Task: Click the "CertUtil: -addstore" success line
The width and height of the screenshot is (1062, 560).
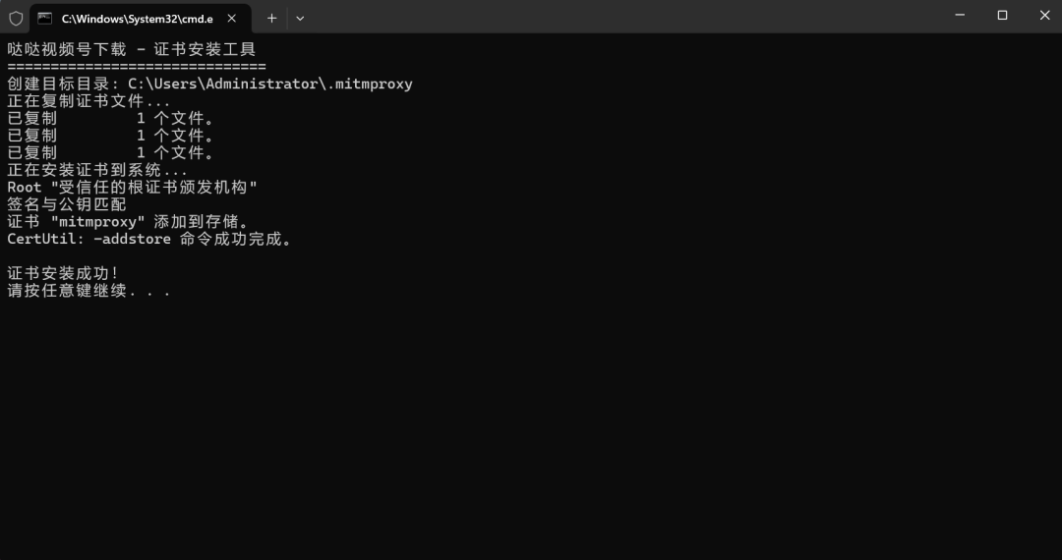Action: click(148, 239)
